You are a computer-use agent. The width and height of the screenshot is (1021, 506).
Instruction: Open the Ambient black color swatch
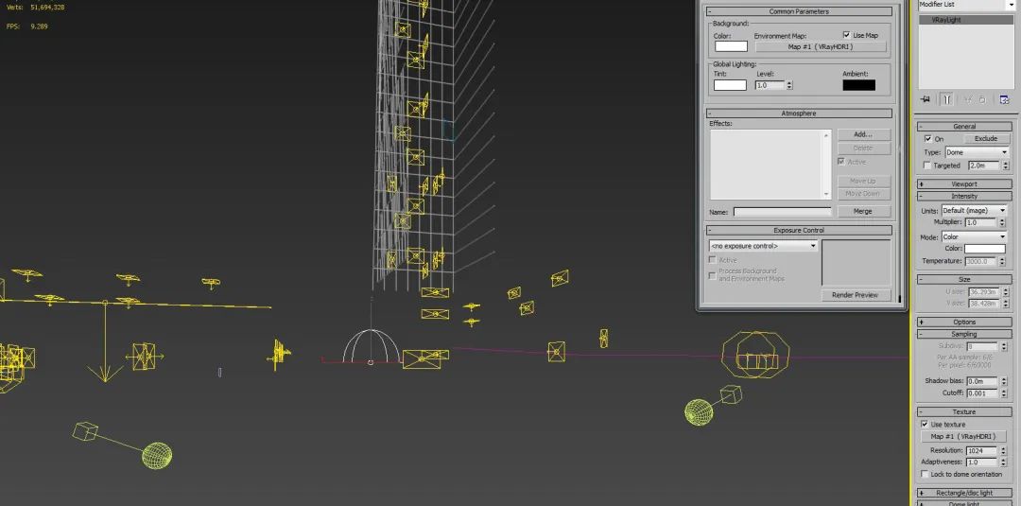[858, 85]
